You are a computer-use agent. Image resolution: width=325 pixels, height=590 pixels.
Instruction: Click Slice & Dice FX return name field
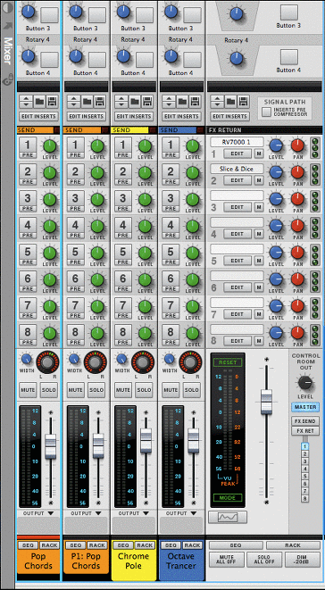coord(237,169)
